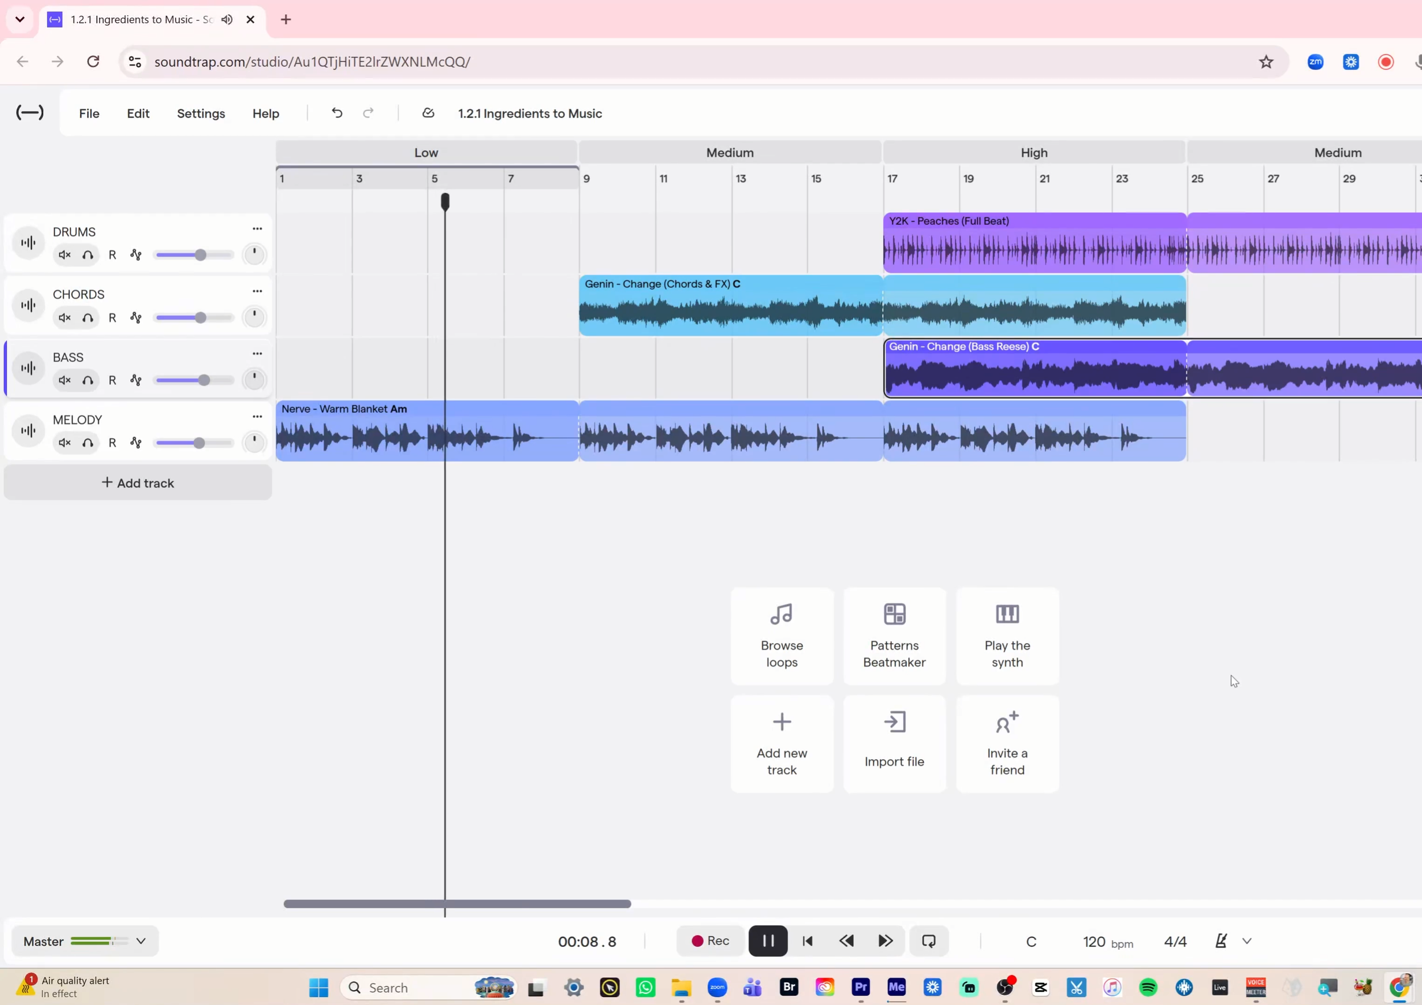Rewind the playhead
The height and width of the screenshot is (1005, 1422).
846,941
